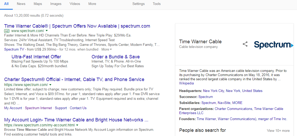Visit the Wikipedia source link
The height and width of the screenshot is (136, 297).
point(186,83)
